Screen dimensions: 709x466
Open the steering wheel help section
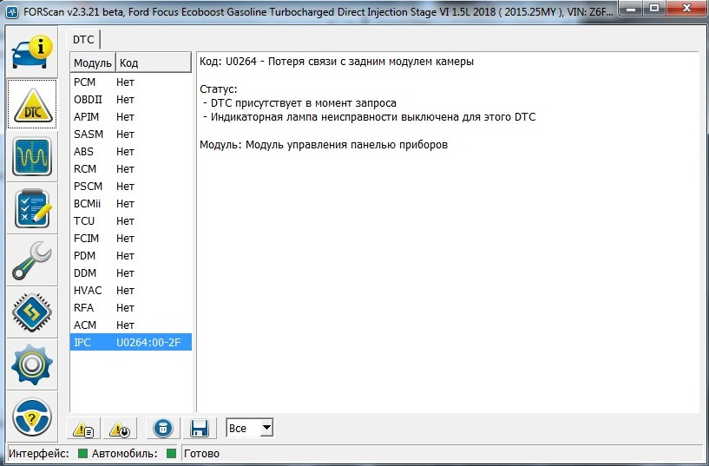32,417
